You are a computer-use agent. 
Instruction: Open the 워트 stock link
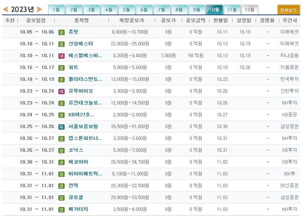click(73, 67)
